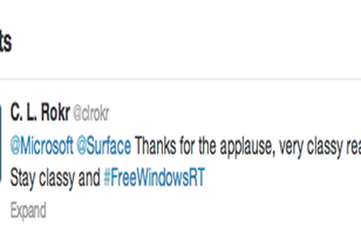Expand the tweet from C. L. Rokr
The image size is (361, 240).
point(28,210)
